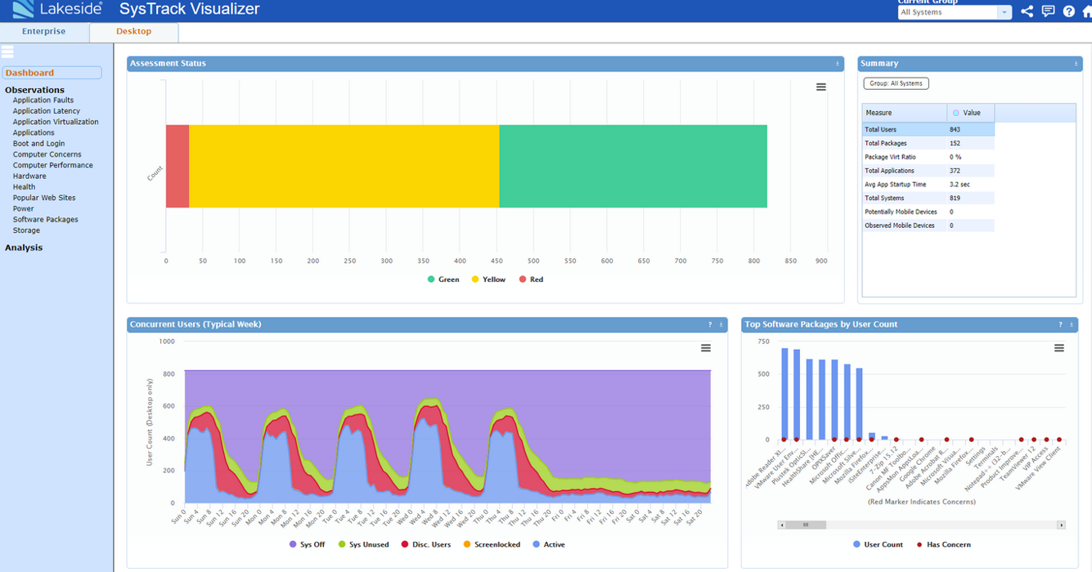The width and height of the screenshot is (1092, 572).
Task: Click the yellow segment of Assessment Status bar
Action: 344,166
